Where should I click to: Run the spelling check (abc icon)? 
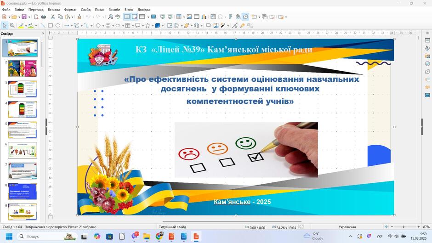point(118,17)
